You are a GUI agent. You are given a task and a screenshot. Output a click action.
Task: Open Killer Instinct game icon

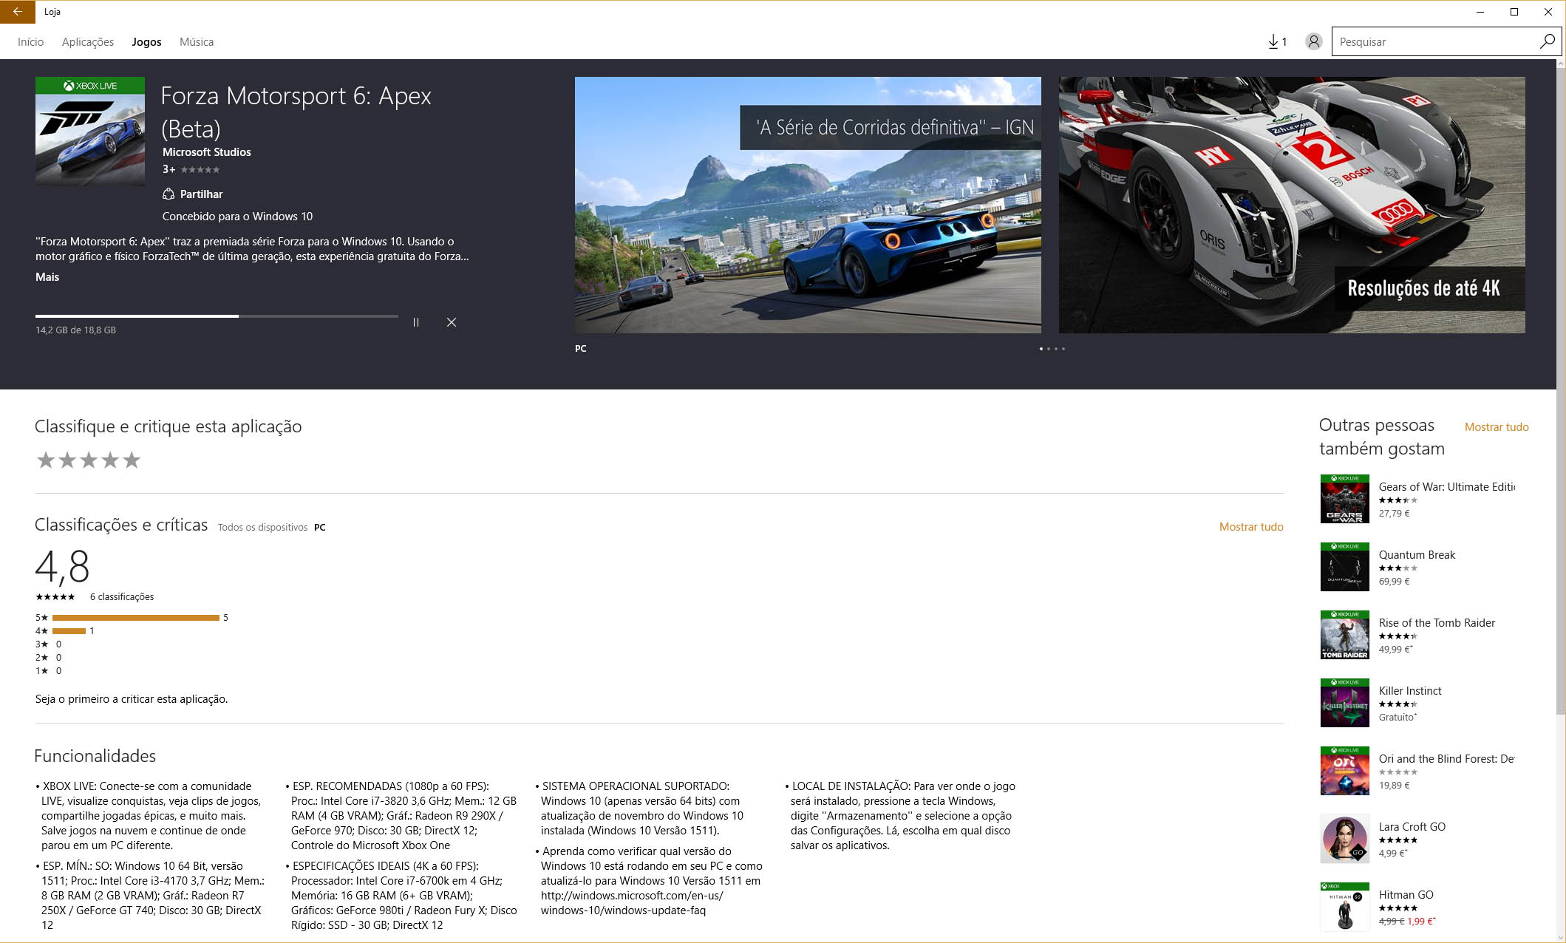(x=1344, y=703)
